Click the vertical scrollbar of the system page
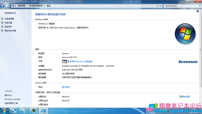Image resolution: width=202 pixels, height=114 pixels. [201, 50]
